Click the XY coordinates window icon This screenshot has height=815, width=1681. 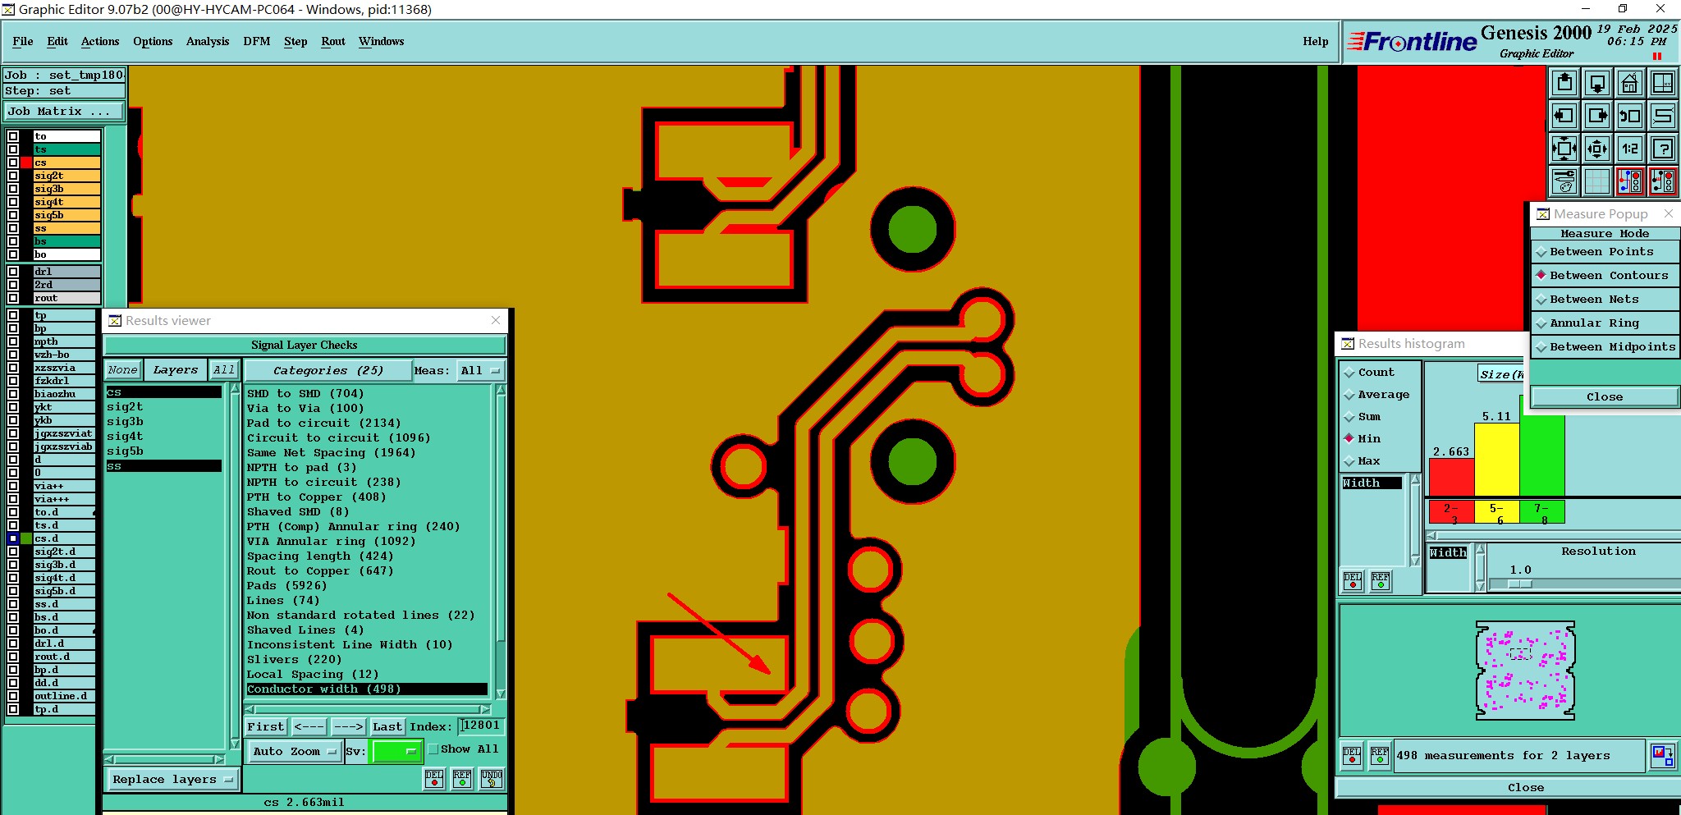(1663, 83)
